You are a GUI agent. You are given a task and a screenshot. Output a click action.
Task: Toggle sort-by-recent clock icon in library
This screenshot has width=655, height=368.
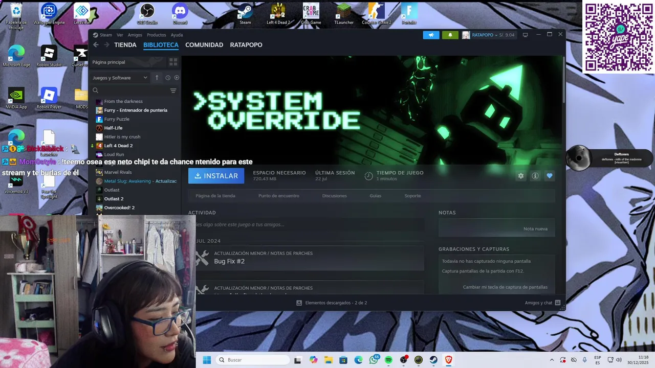[x=168, y=78]
